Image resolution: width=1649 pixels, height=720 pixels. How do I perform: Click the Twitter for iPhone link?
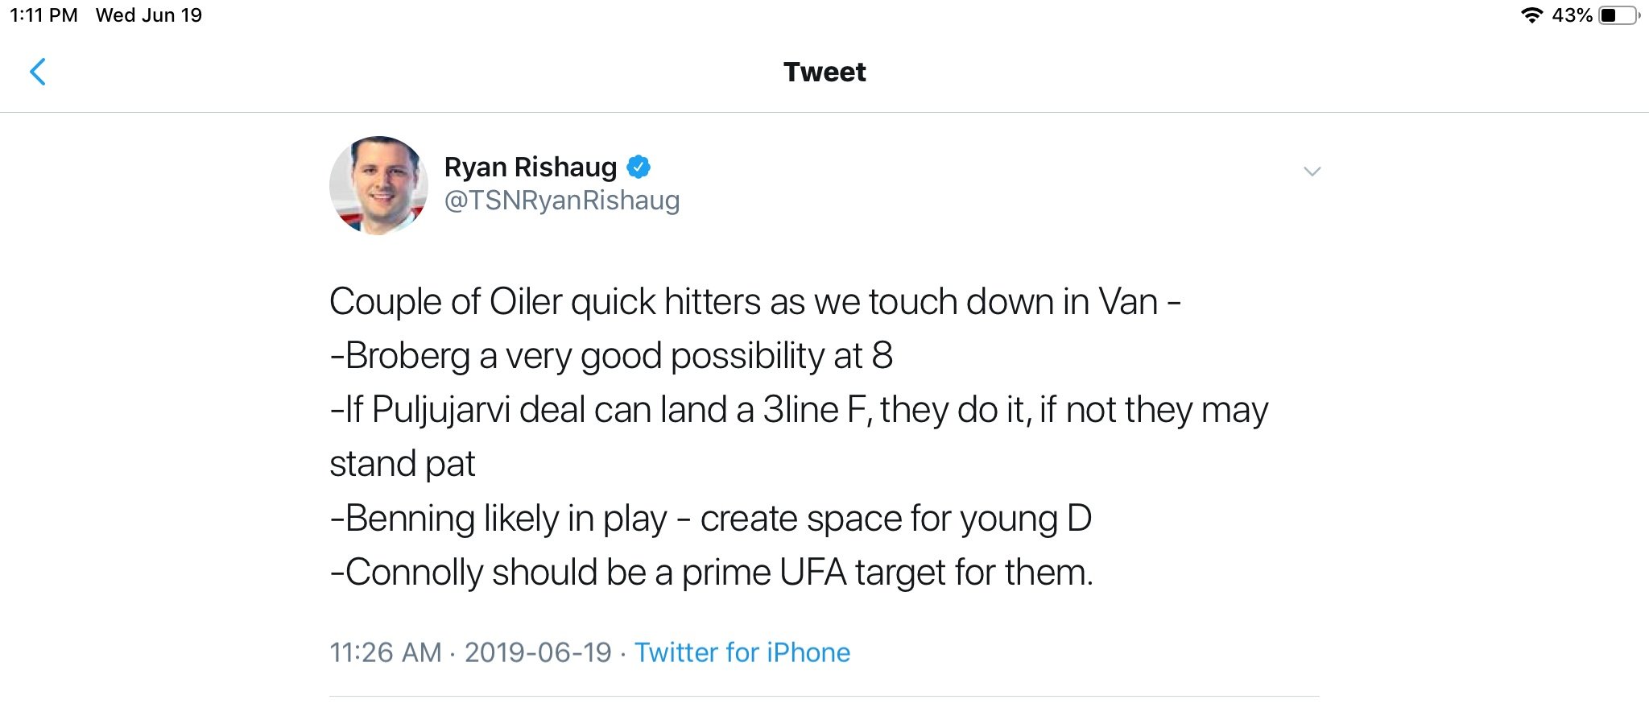pyautogui.click(x=742, y=652)
